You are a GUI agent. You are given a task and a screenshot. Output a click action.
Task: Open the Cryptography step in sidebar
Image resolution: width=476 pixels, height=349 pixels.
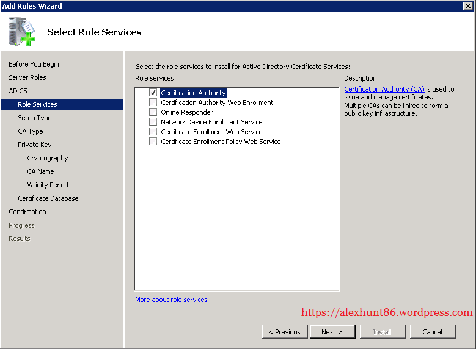pyautogui.click(x=48, y=158)
